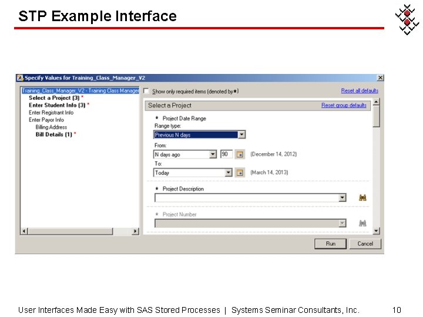Click the form panel scroll up arrow
423x317 pixels.
376,102
